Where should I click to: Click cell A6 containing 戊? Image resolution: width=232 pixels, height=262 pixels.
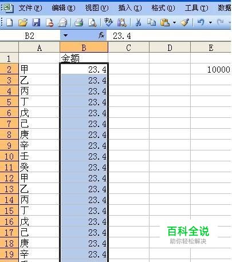[x=39, y=113]
